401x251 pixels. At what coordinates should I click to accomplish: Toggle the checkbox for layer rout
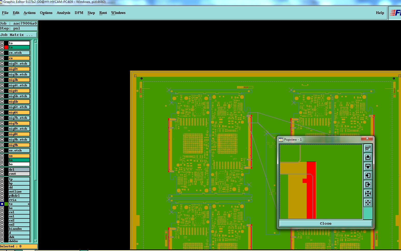click(x=2, y=174)
